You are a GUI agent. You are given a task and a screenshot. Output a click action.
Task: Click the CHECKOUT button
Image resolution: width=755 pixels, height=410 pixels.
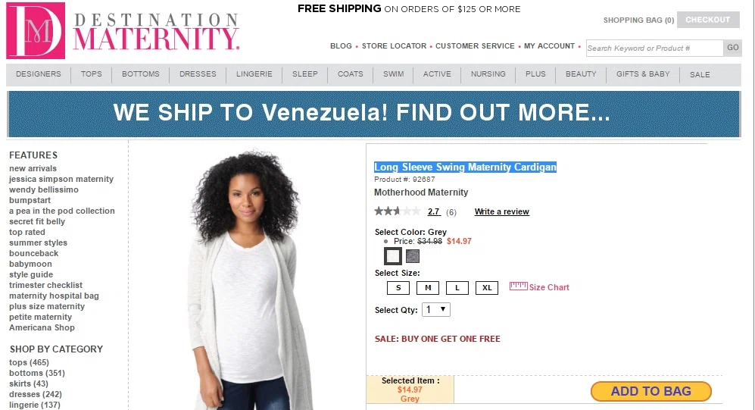(x=708, y=20)
